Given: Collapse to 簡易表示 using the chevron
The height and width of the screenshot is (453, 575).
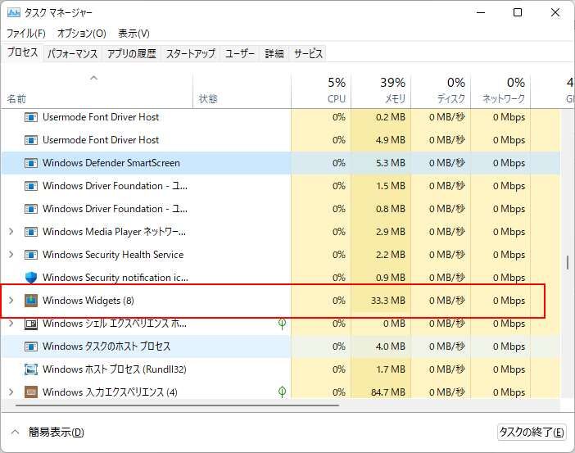Looking at the screenshot, I should tap(15, 432).
